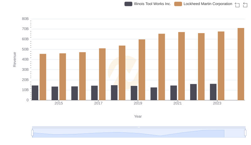Grab the left data zoom slider handle
The height and width of the screenshot is (145, 251).
click(32, 133)
